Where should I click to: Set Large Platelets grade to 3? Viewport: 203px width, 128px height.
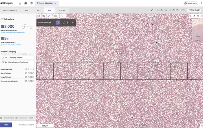(33, 77)
